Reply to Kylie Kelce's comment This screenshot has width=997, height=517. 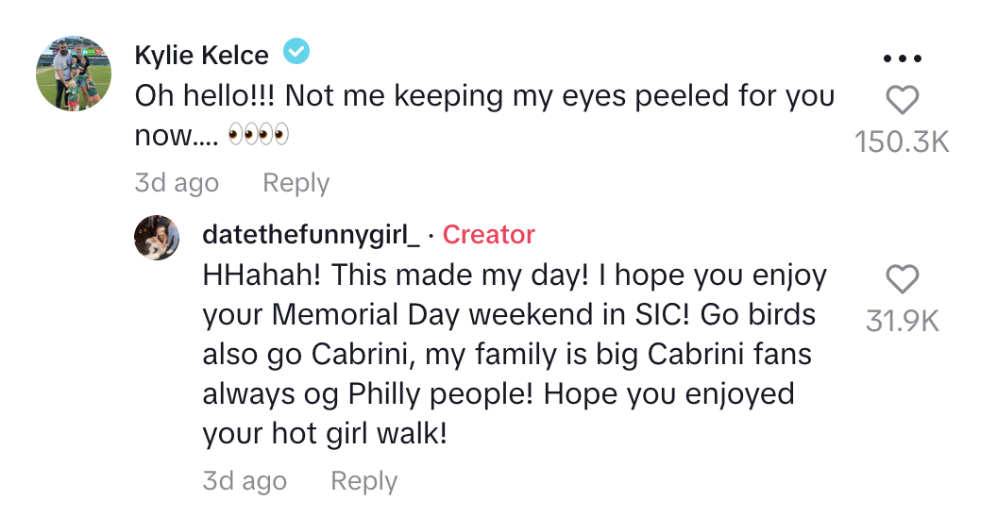click(296, 183)
